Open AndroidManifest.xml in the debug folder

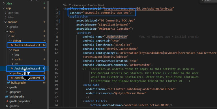tap(27, 45)
